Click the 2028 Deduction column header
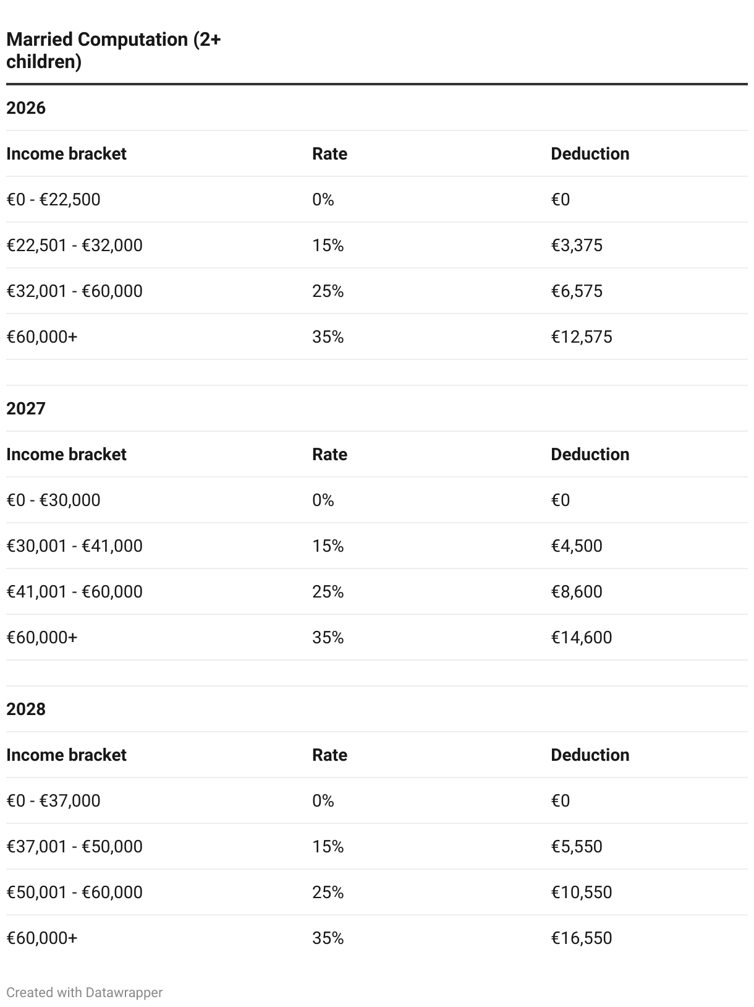This screenshot has height=1007, width=754. pos(590,755)
